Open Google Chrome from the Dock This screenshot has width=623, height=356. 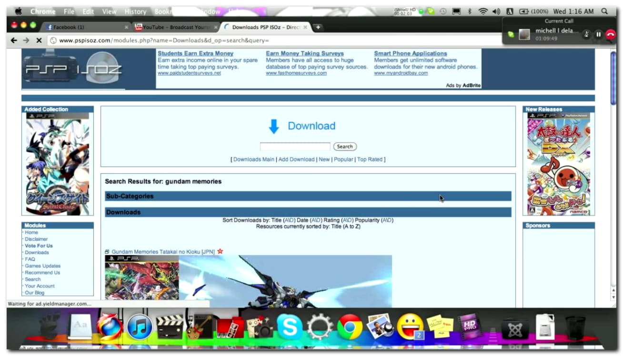pos(350,327)
